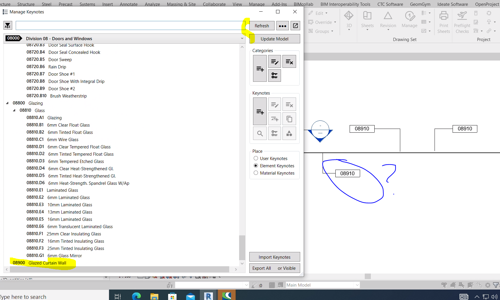Image resolution: width=500 pixels, height=300 pixels.
Task: Click the duplicate keynote icon
Action: coord(289,118)
